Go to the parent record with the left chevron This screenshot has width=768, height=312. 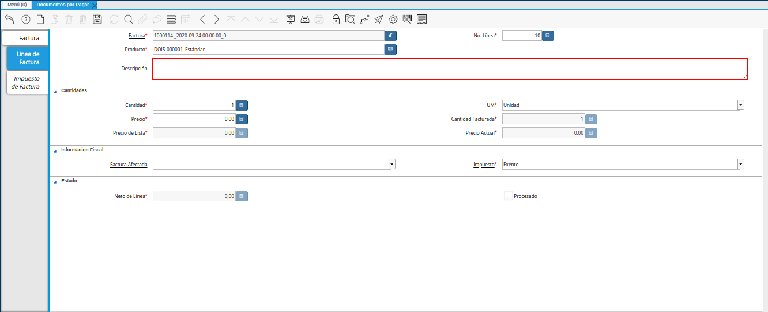tap(202, 19)
